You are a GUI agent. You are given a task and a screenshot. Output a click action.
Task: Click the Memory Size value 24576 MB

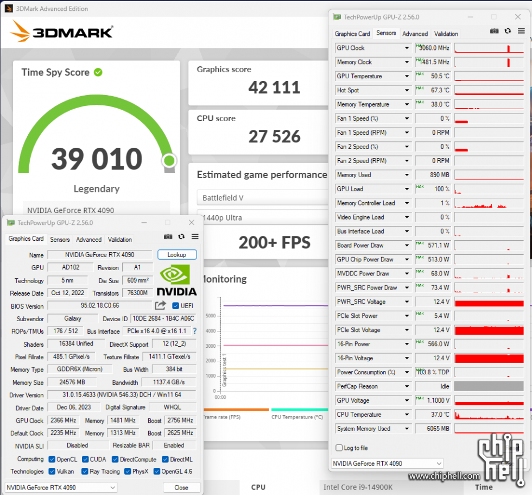(72, 383)
